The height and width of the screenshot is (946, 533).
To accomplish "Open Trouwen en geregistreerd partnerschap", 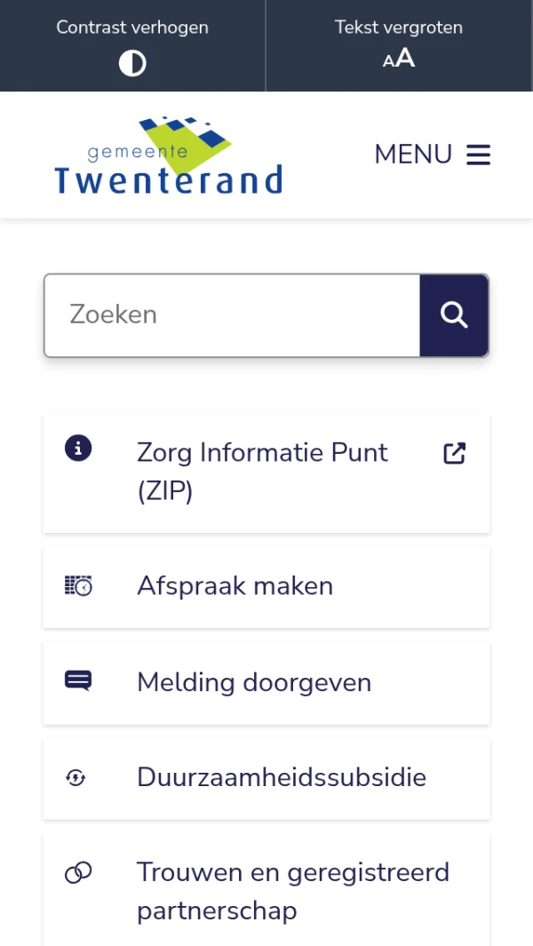I will point(293,891).
